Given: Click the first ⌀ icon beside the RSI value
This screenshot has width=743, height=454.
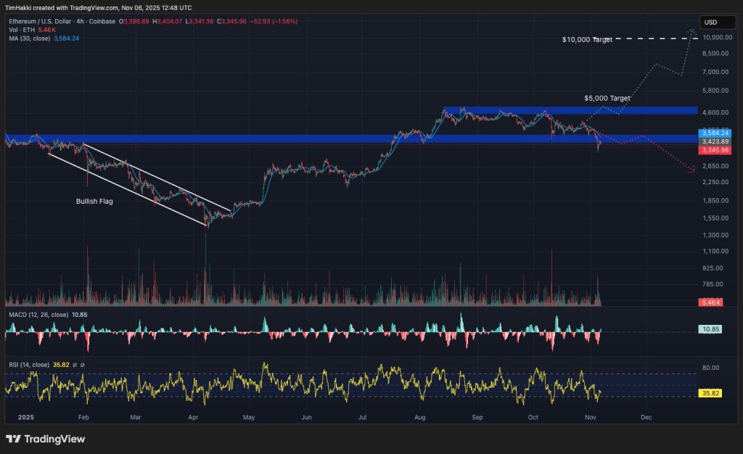Looking at the screenshot, I should (75, 365).
